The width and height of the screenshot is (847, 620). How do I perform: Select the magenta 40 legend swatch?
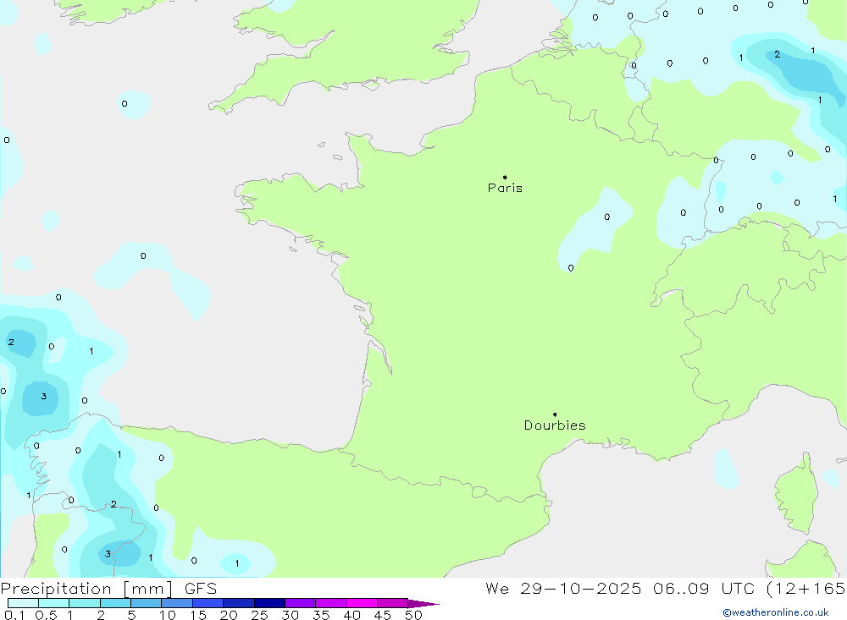pyautogui.click(x=362, y=603)
